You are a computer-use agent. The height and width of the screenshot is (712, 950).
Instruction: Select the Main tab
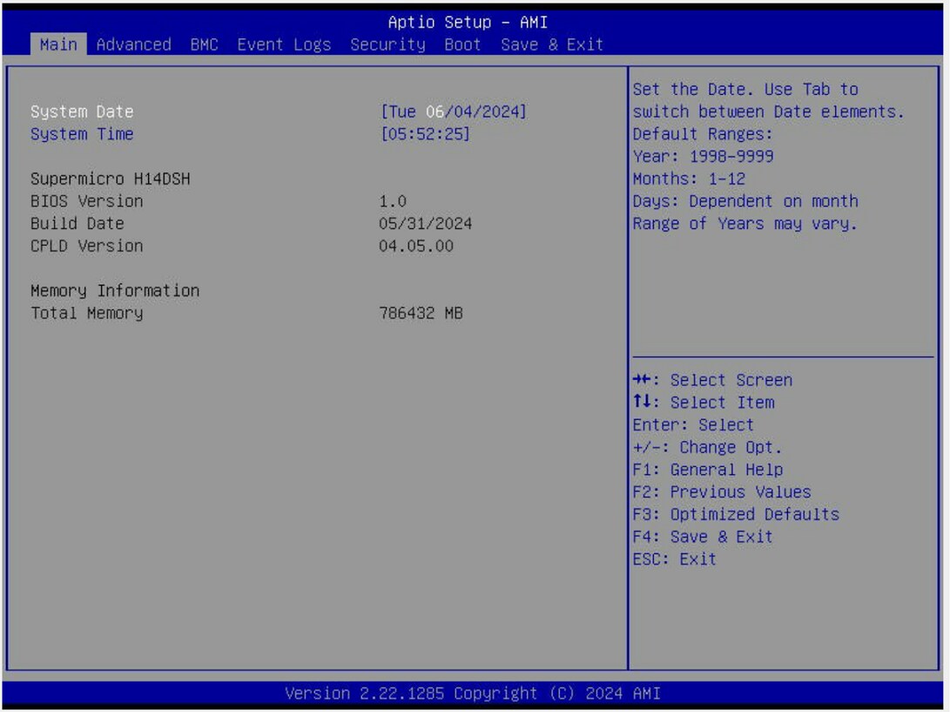point(57,44)
